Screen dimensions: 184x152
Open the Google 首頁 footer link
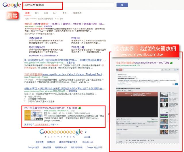click(33, 147)
